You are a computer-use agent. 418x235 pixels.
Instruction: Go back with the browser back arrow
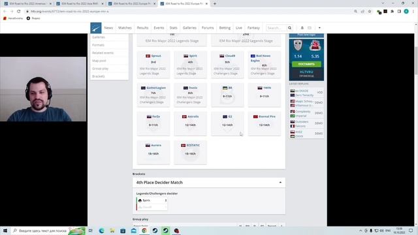[5, 11]
